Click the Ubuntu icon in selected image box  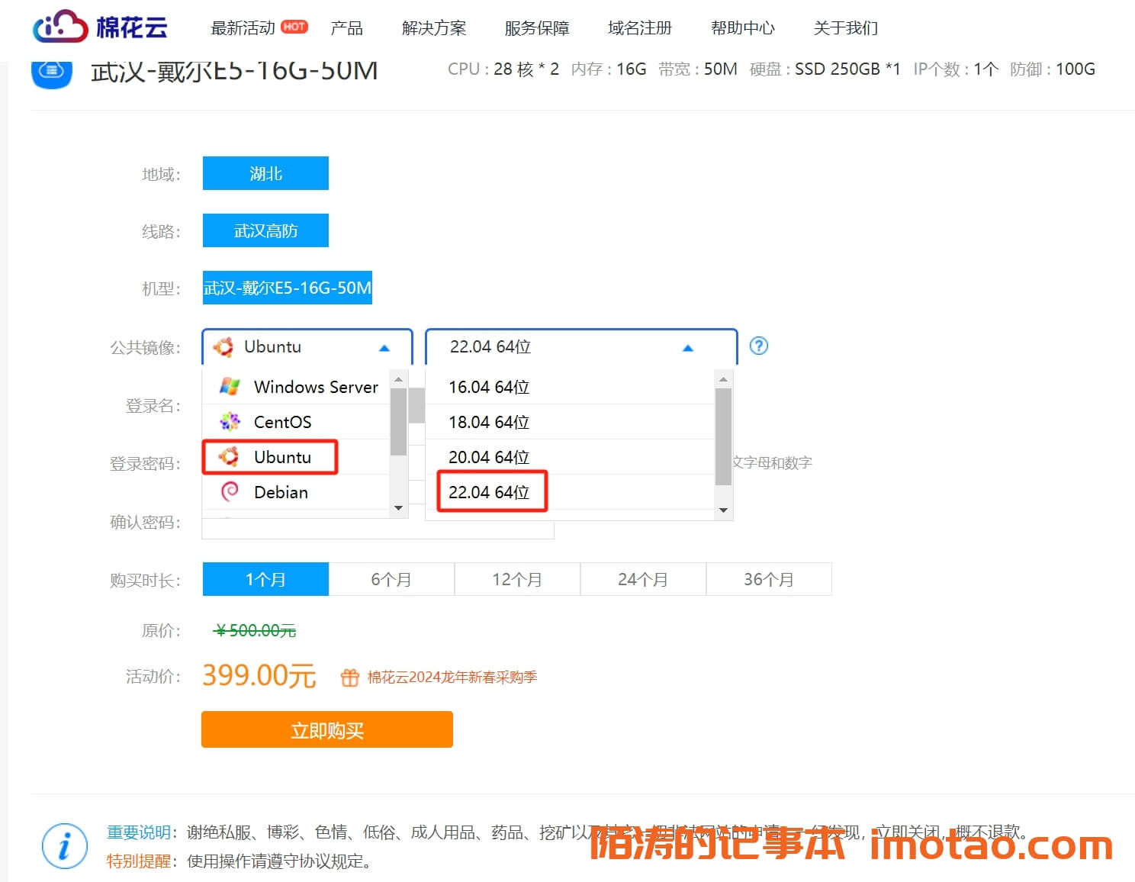click(x=223, y=347)
